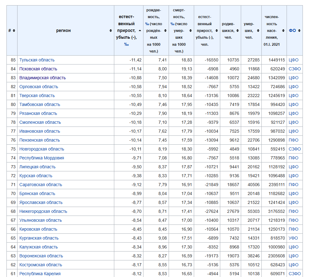Click СЗФО link in Новгородская область row
Image resolution: width=313 pixels, height=277 pixels.
[295, 149]
